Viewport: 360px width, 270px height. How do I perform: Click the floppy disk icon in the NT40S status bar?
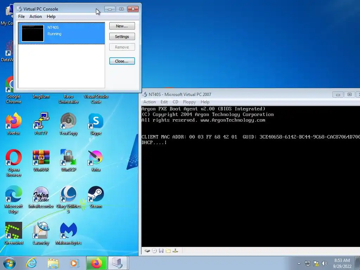click(161, 251)
